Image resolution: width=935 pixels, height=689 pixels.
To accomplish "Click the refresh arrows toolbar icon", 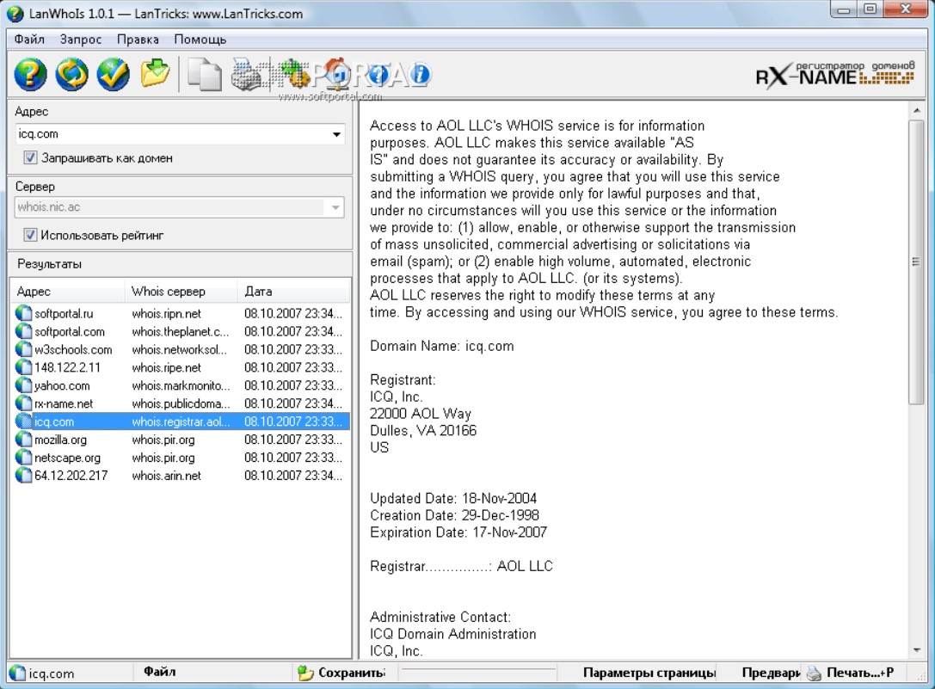I will point(71,75).
